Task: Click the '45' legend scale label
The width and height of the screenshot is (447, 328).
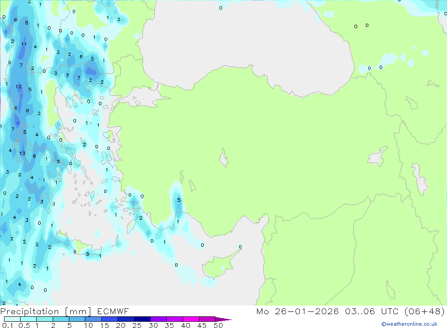Action: coord(202,325)
